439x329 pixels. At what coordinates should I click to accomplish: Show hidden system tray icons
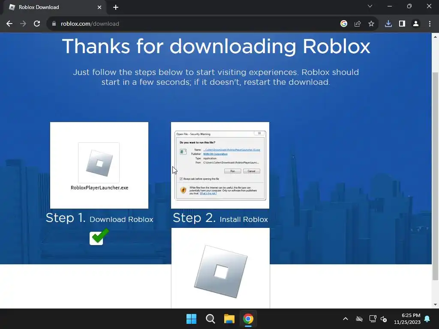click(x=346, y=319)
